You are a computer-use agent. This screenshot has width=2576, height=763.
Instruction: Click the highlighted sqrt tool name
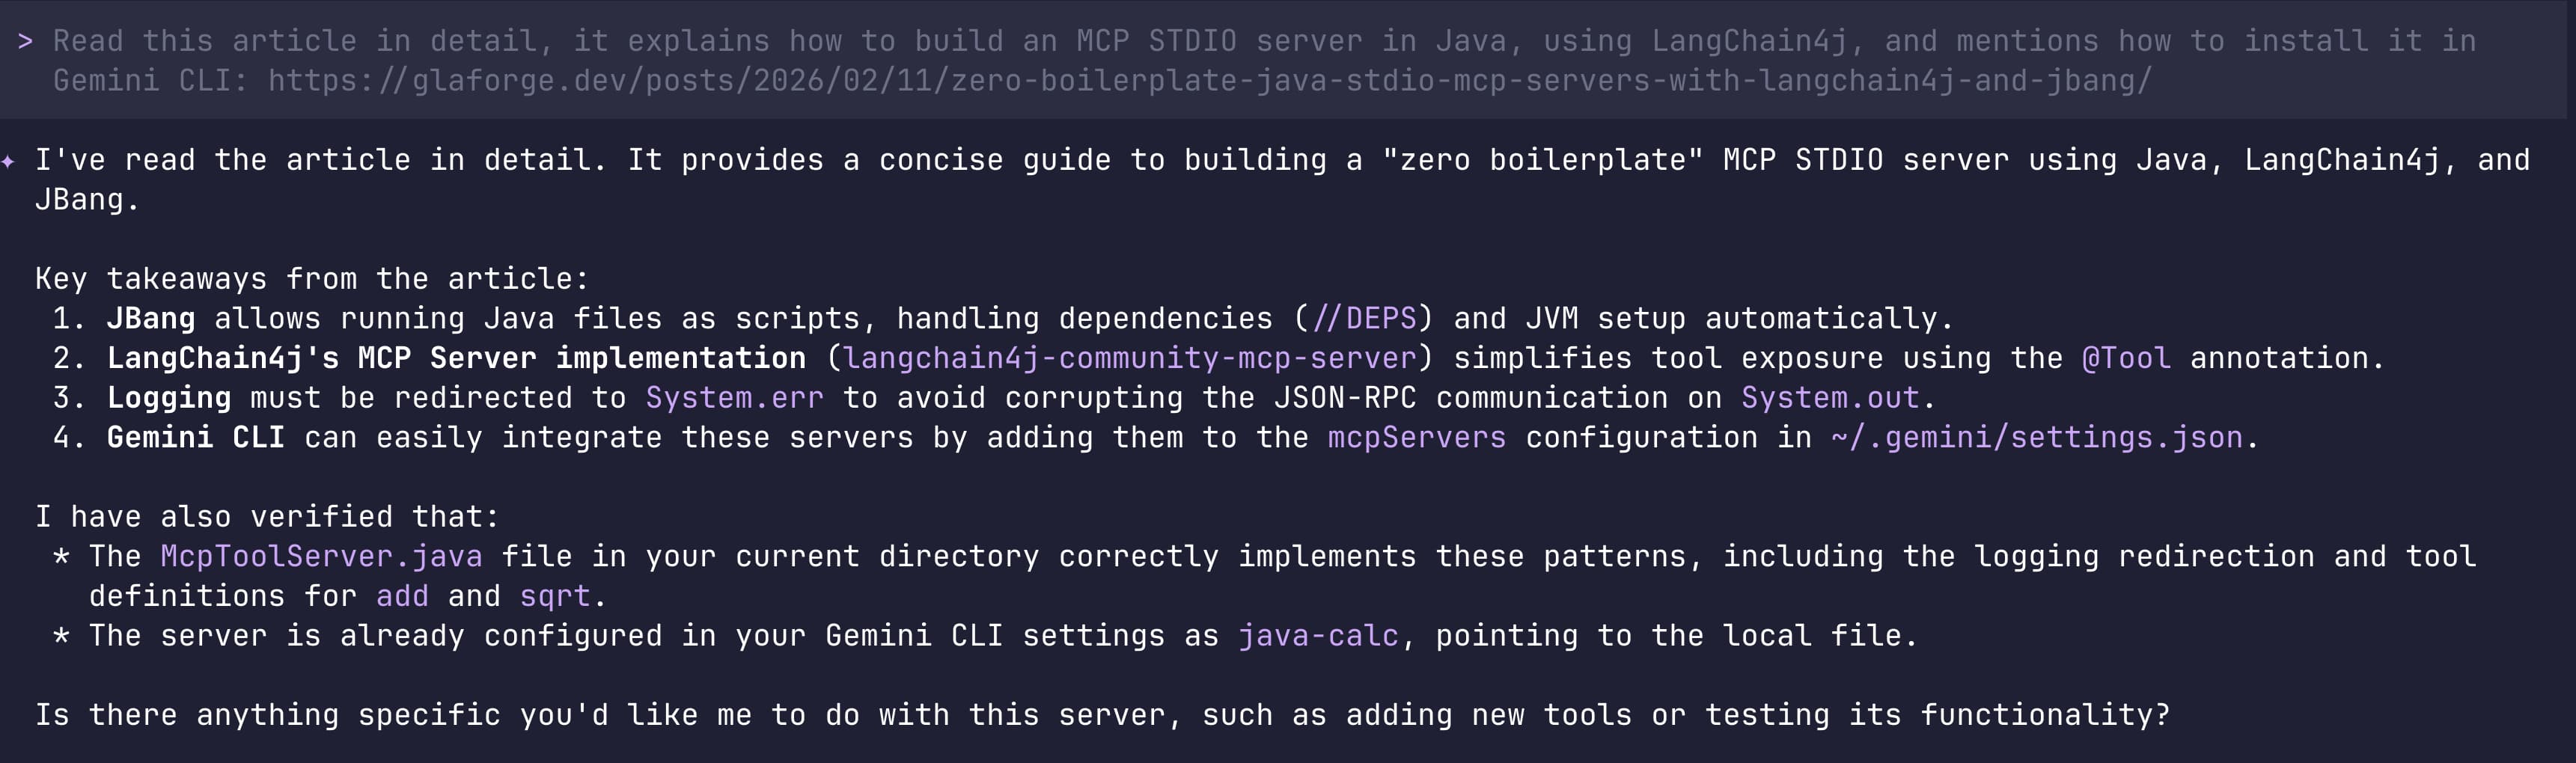point(555,596)
